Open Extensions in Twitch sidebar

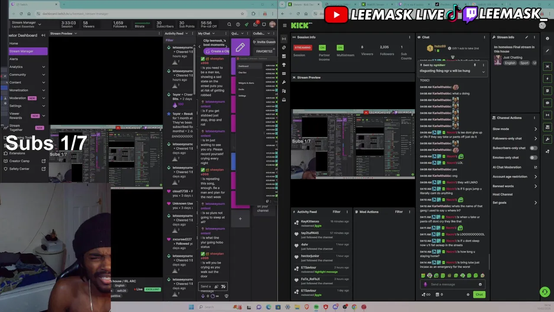pyautogui.click(x=17, y=153)
